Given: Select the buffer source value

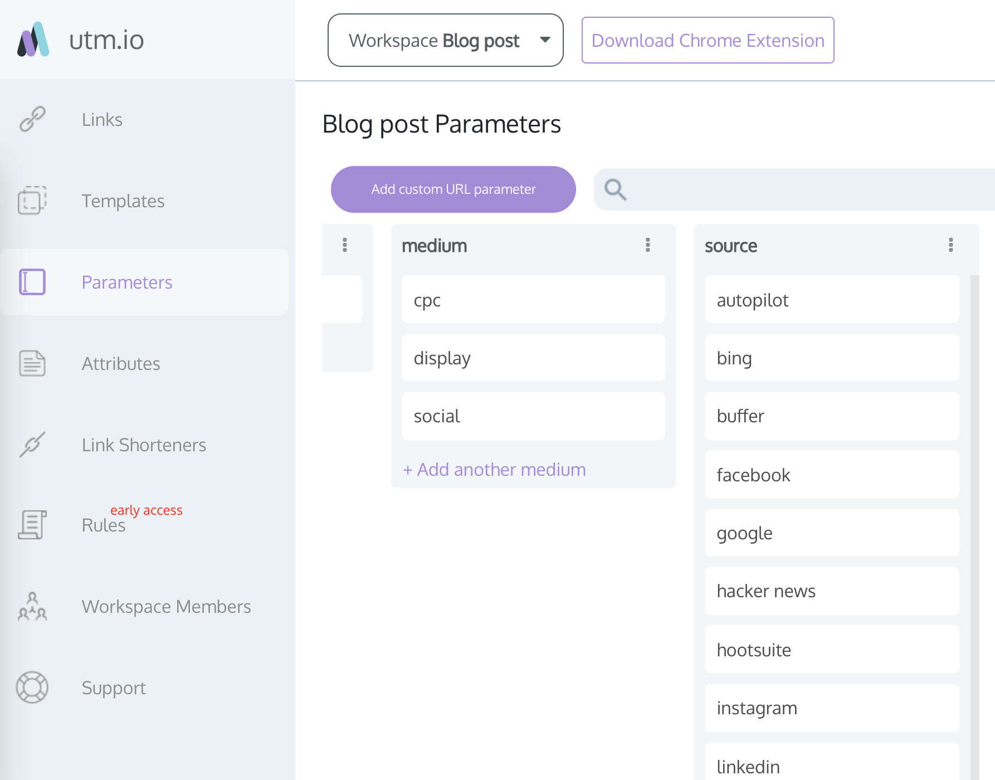Looking at the screenshot, I should coord(832,416).
